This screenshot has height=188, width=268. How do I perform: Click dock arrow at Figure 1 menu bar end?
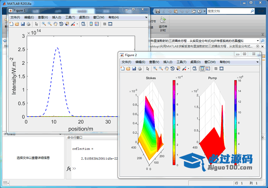tap(146, 17)
